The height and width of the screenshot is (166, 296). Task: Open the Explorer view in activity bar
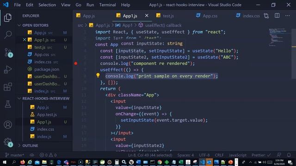(8, 18)
